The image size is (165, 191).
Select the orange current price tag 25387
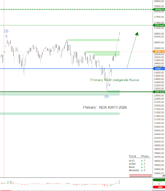pyautogui.click(x=159, y=51)
